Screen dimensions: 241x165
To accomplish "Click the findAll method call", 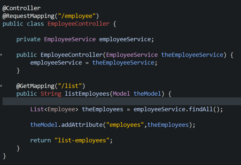I will click(201, 109).
